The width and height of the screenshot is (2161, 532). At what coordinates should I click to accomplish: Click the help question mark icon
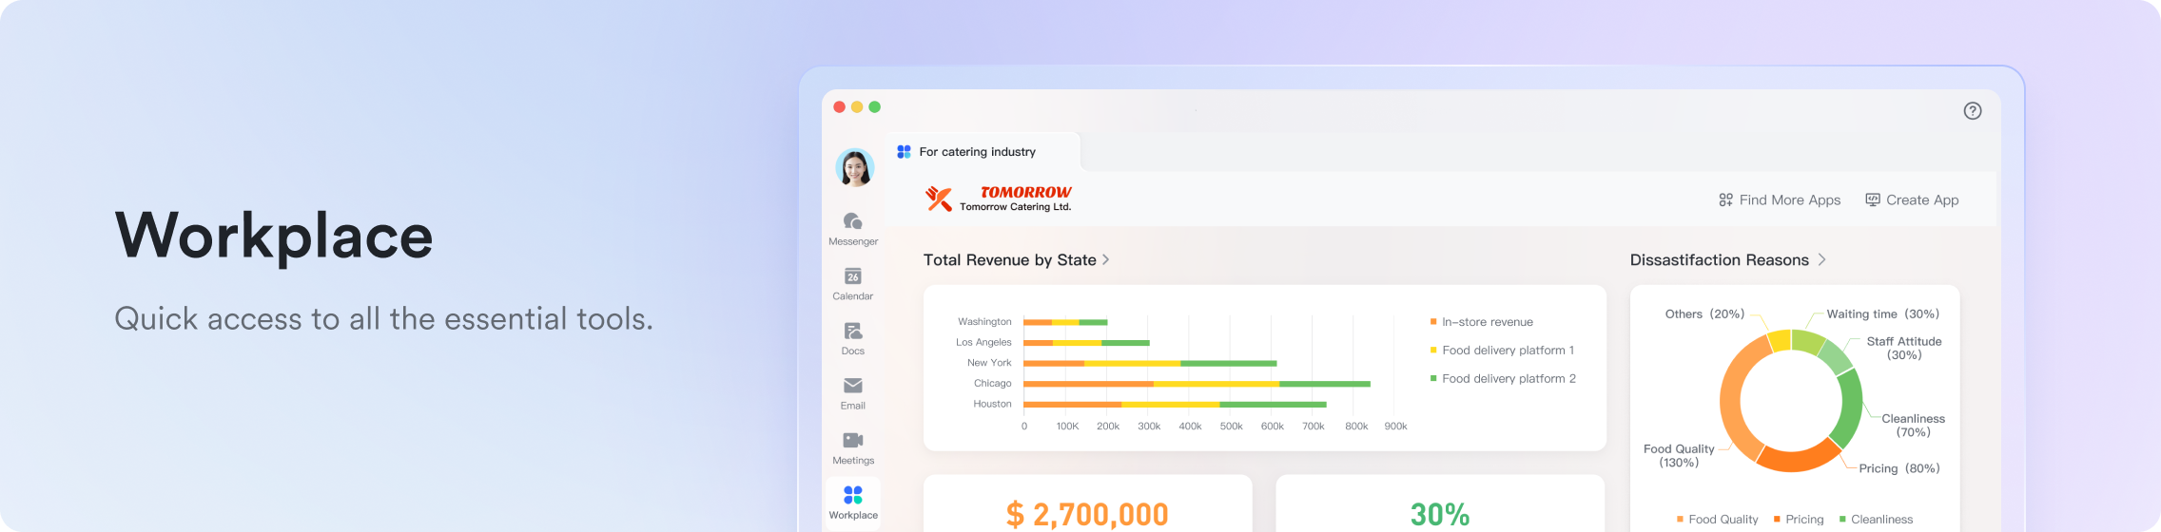[x=1973, y=111]
